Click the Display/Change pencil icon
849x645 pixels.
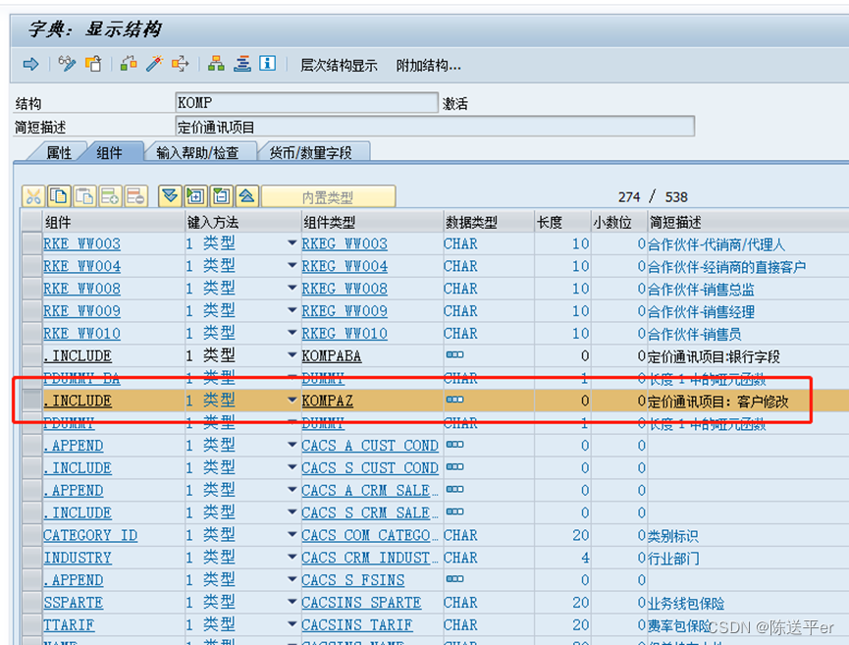tap(67, 64)
